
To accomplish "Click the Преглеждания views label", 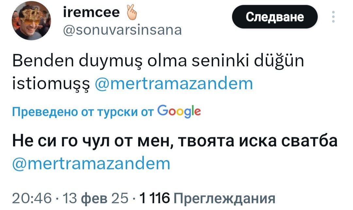I will (224, 198).
